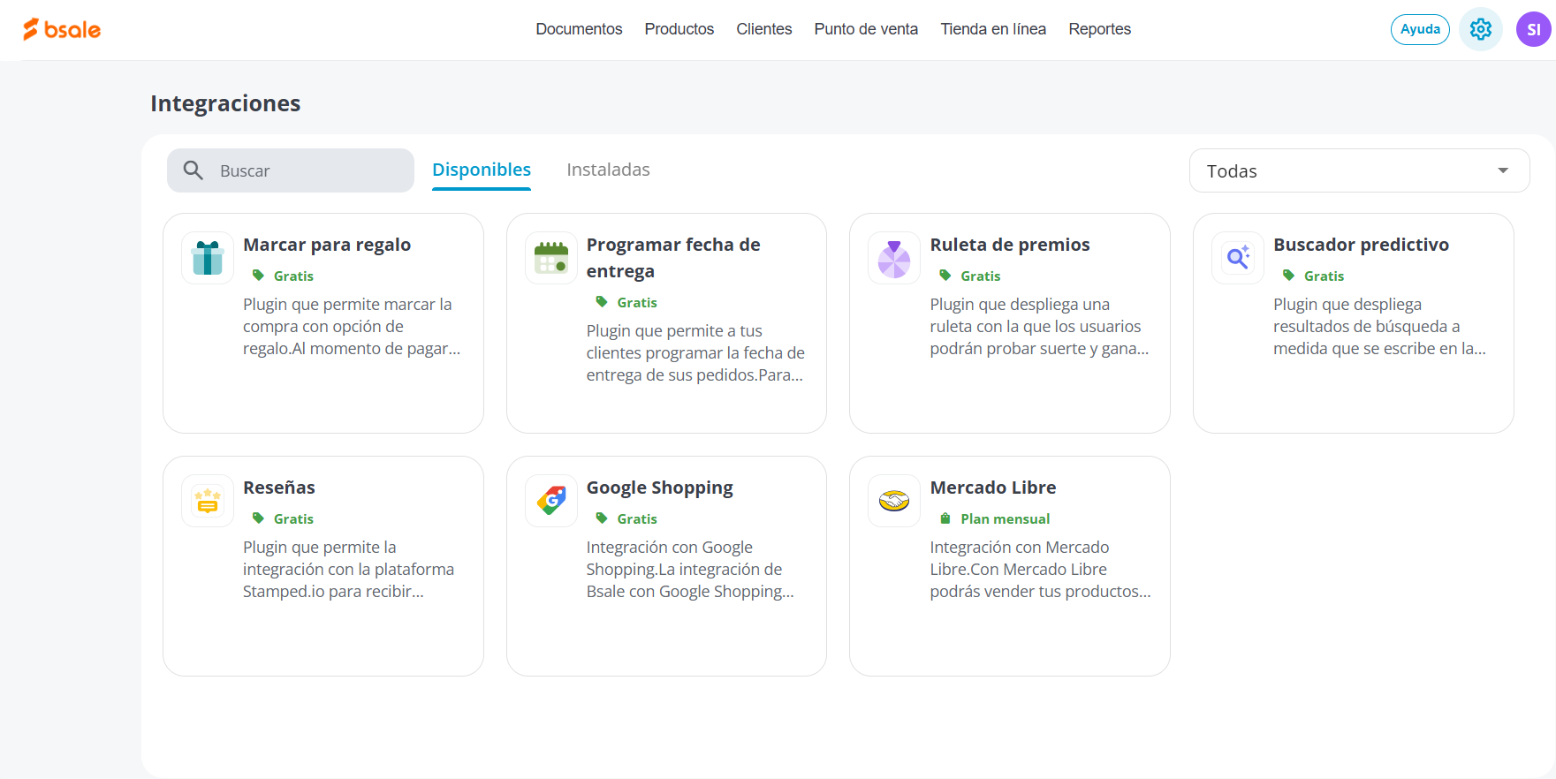Expand the Todas filter dropdown
This screenshot has height=779, width=1556.
(1360, 170)
